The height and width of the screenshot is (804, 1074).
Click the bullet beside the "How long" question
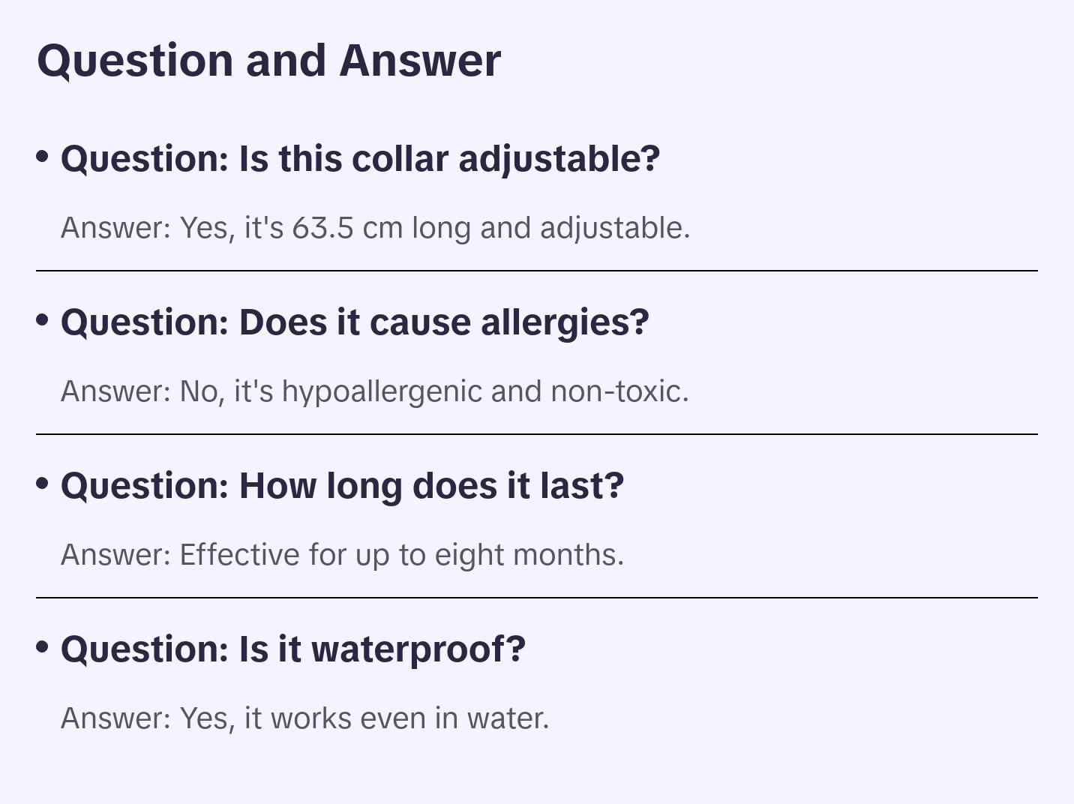(43, 484)
